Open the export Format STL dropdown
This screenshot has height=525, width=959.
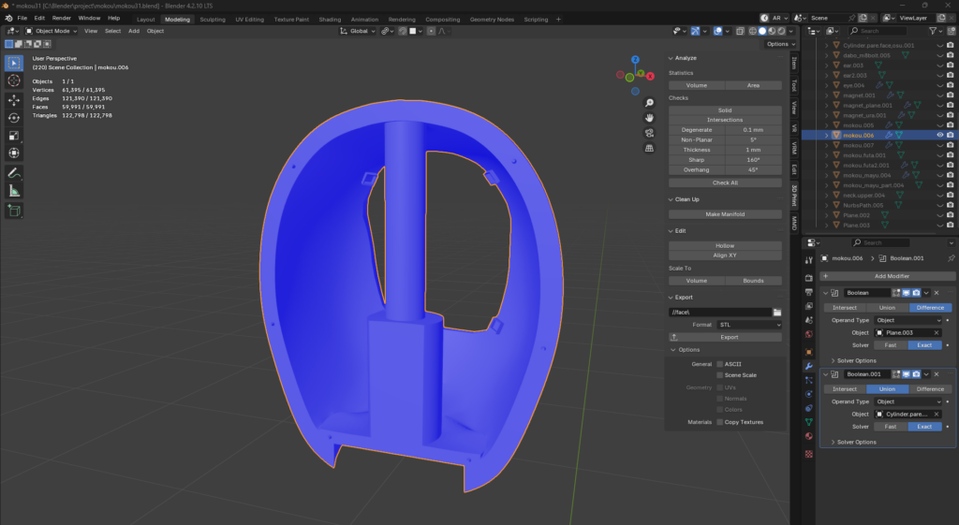pos(748,325)
